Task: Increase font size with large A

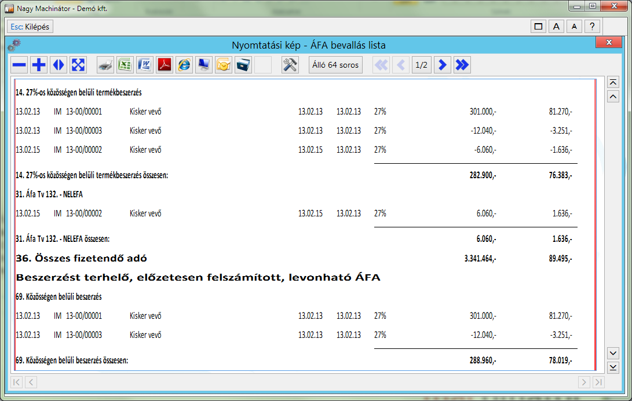Action: (556, 27)
